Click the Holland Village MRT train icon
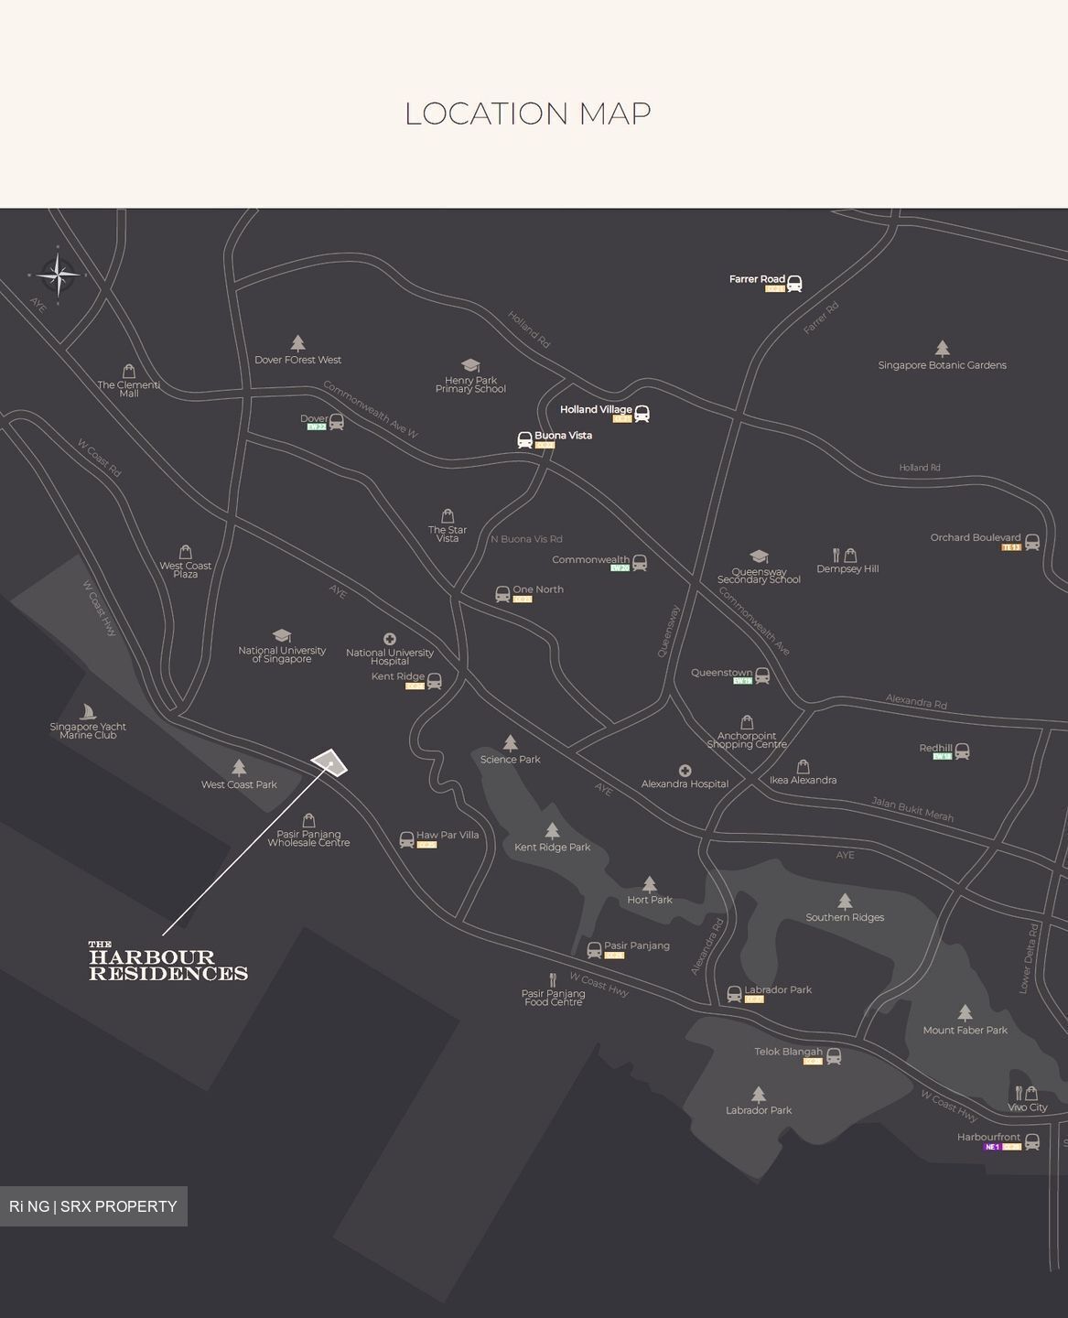 pos(642,414)
